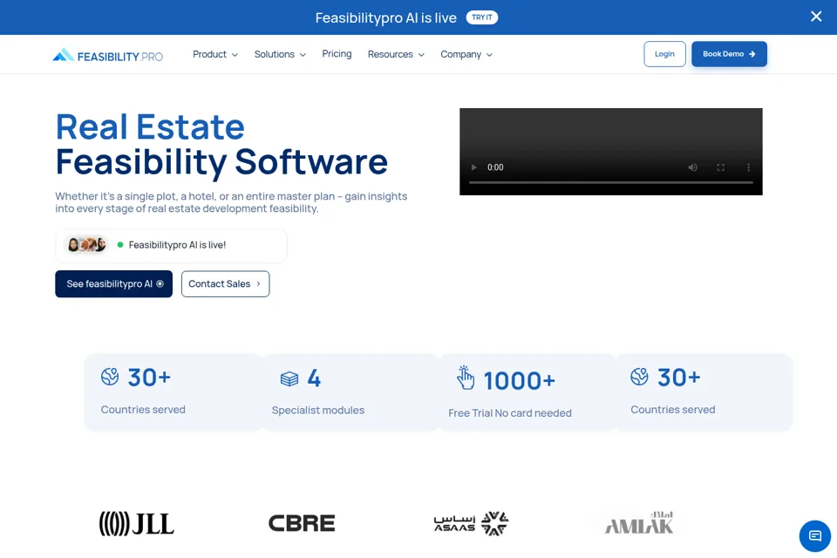This screenshot has height=558, width=837.
Task: Click the video progress bar
Action: point(610,182)
